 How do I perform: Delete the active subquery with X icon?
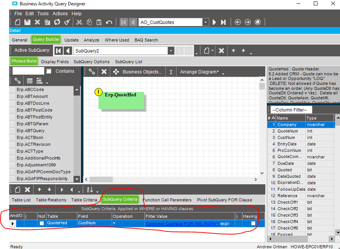coord(221,51)
